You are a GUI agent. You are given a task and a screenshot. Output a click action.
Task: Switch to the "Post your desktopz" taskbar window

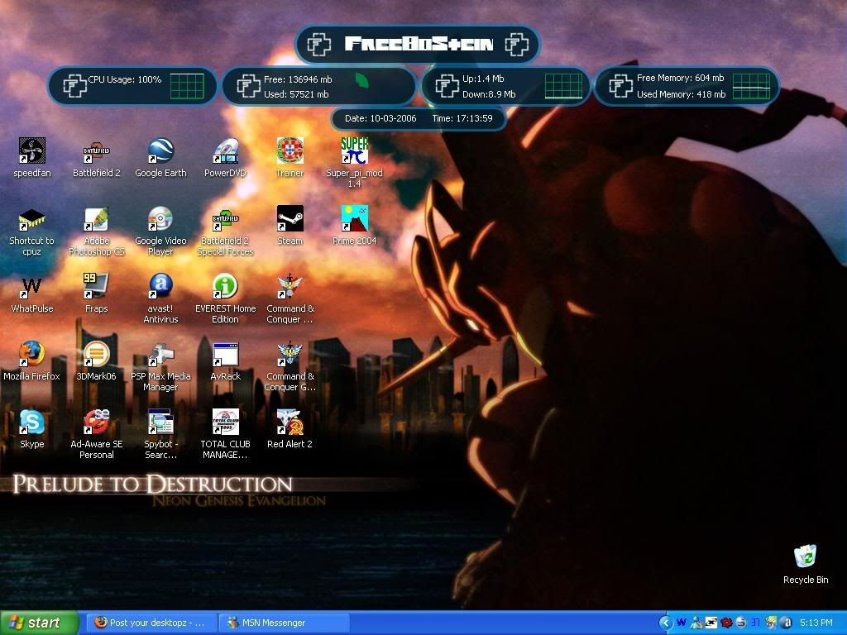click(x=151, y=623)
